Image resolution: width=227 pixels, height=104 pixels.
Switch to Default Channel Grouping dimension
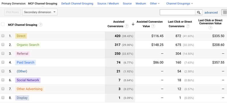click(77, 4)
